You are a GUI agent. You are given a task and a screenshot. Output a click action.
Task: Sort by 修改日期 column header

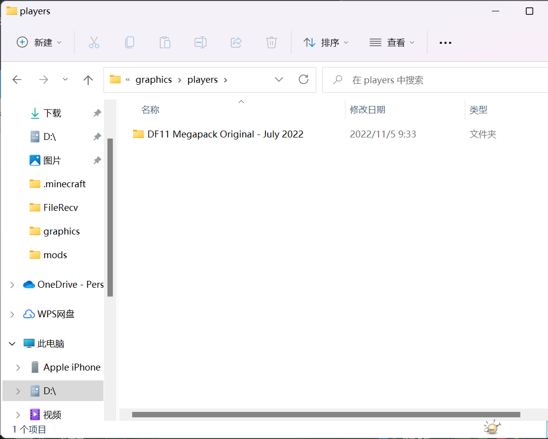pos(368,109)
